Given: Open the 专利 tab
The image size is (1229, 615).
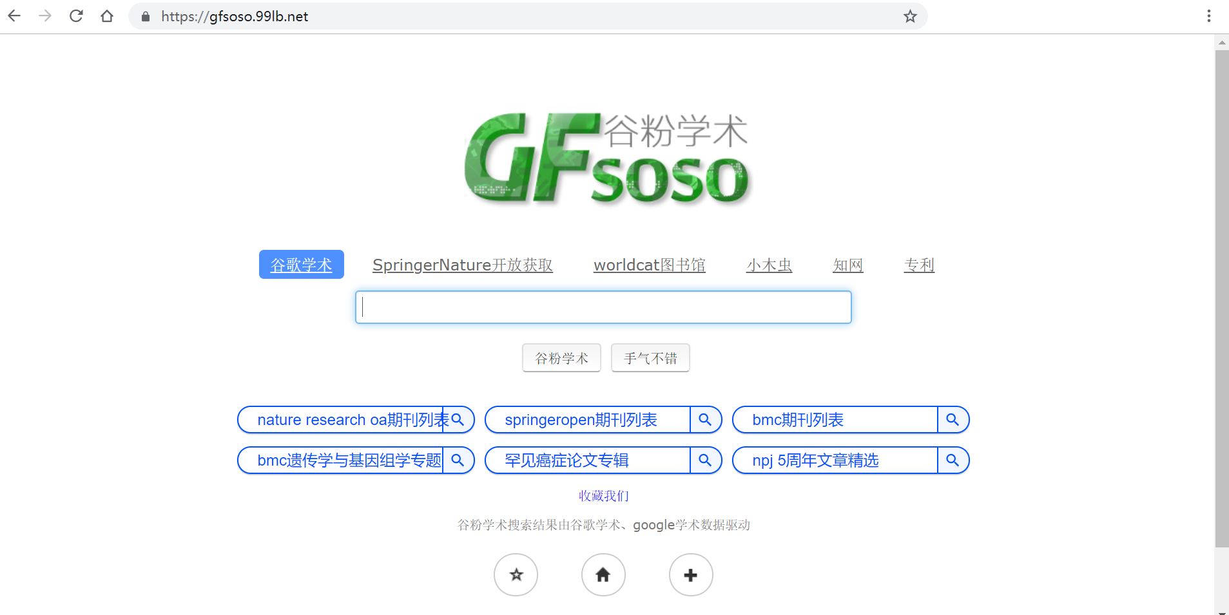Looking at the screenshot, I should pyautogui.click(x=920, y=265).
